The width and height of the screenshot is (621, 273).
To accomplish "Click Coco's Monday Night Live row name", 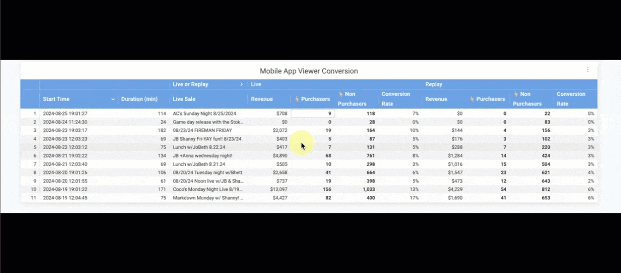I will click(208, 189).
